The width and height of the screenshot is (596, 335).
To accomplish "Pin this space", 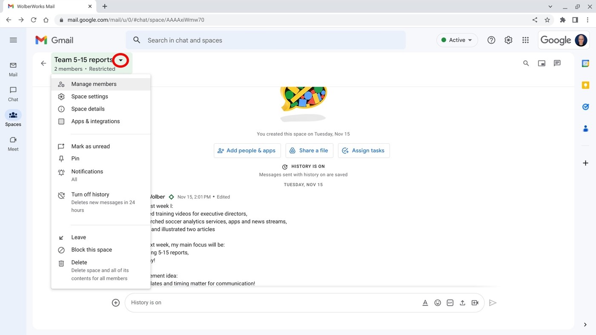I will (x=75, y=158).
